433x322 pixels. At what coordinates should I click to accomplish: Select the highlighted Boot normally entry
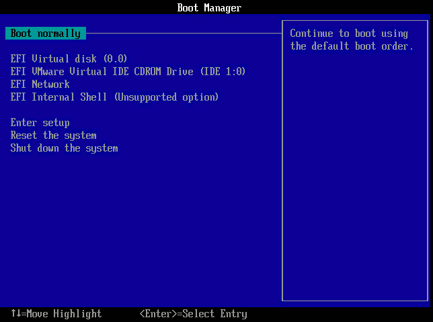pos(46,34)
